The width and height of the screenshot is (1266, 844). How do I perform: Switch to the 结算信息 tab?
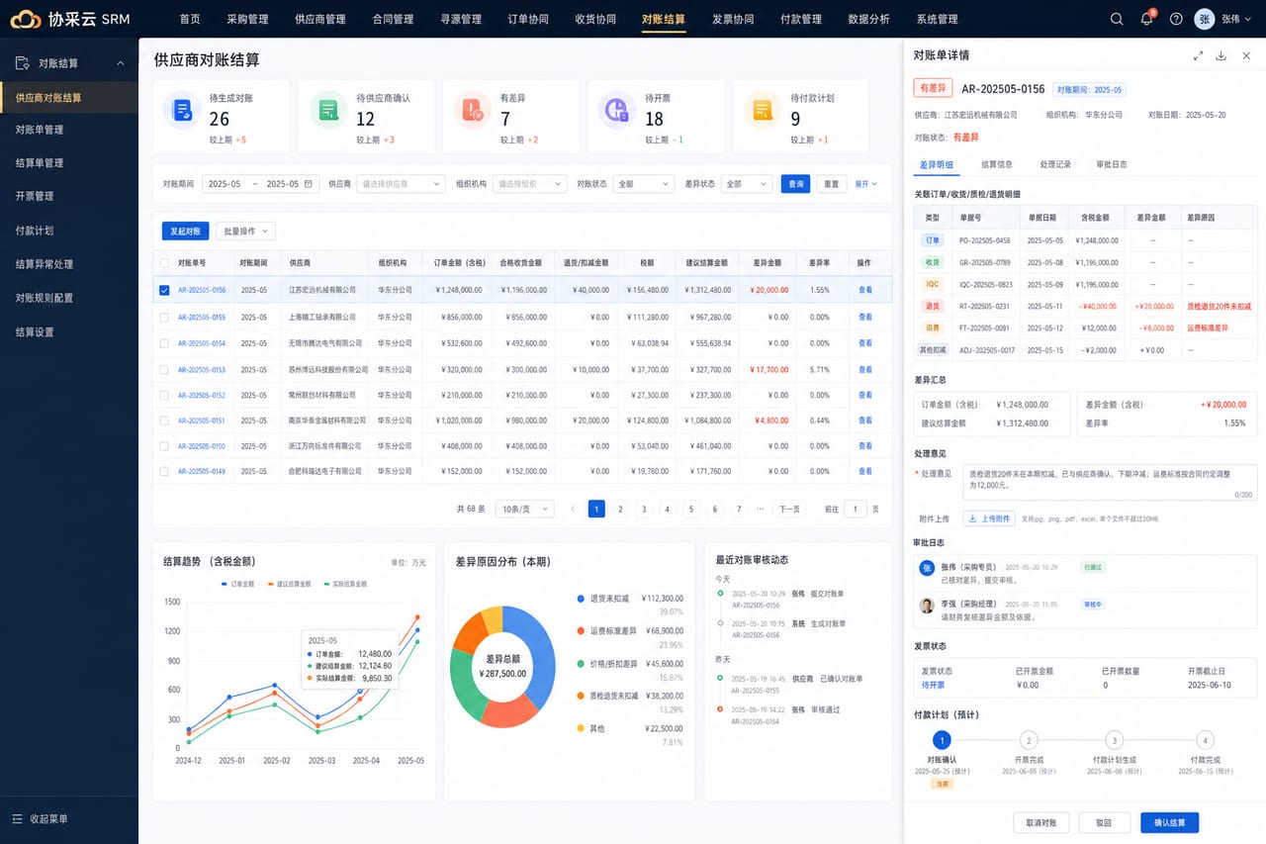[x=996, y=164]
